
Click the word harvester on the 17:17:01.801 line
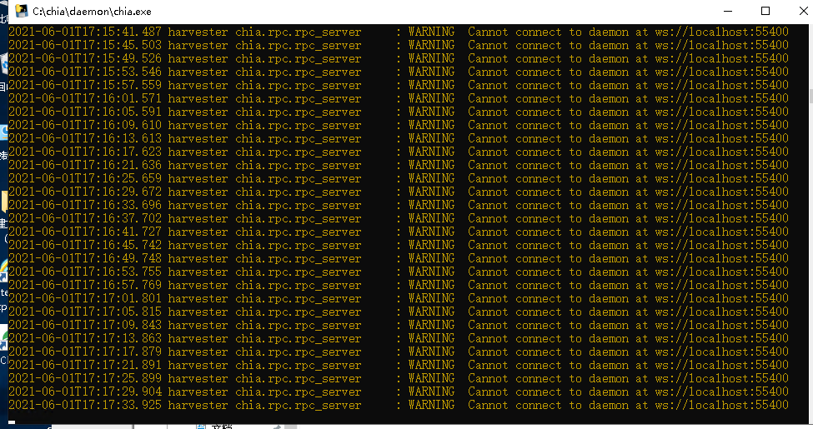(198, 298)
